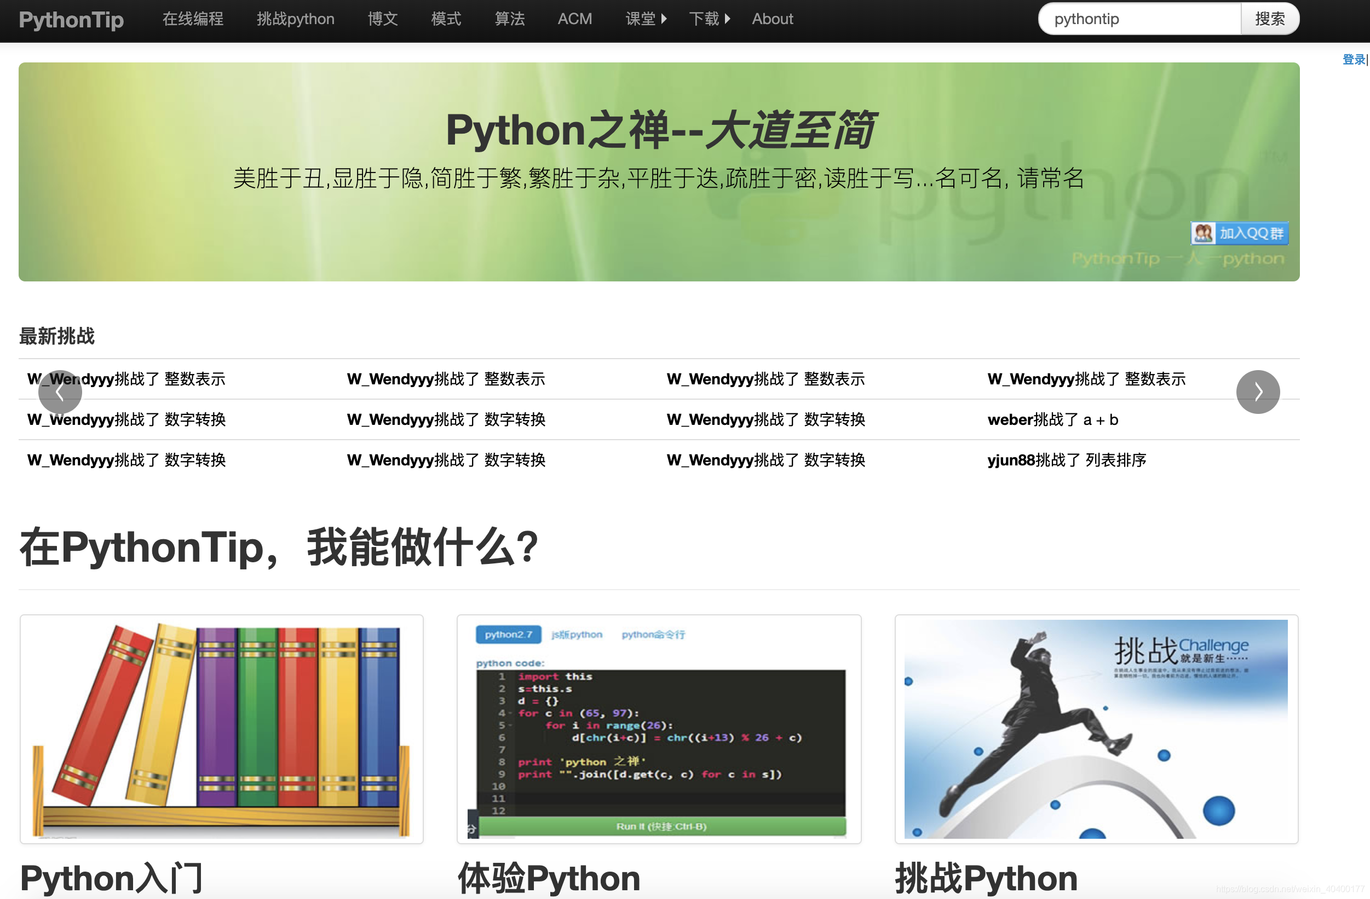The image size is (1370, 899).
Task: Open the 在线编程 menu item
Action: pos(192,19)
